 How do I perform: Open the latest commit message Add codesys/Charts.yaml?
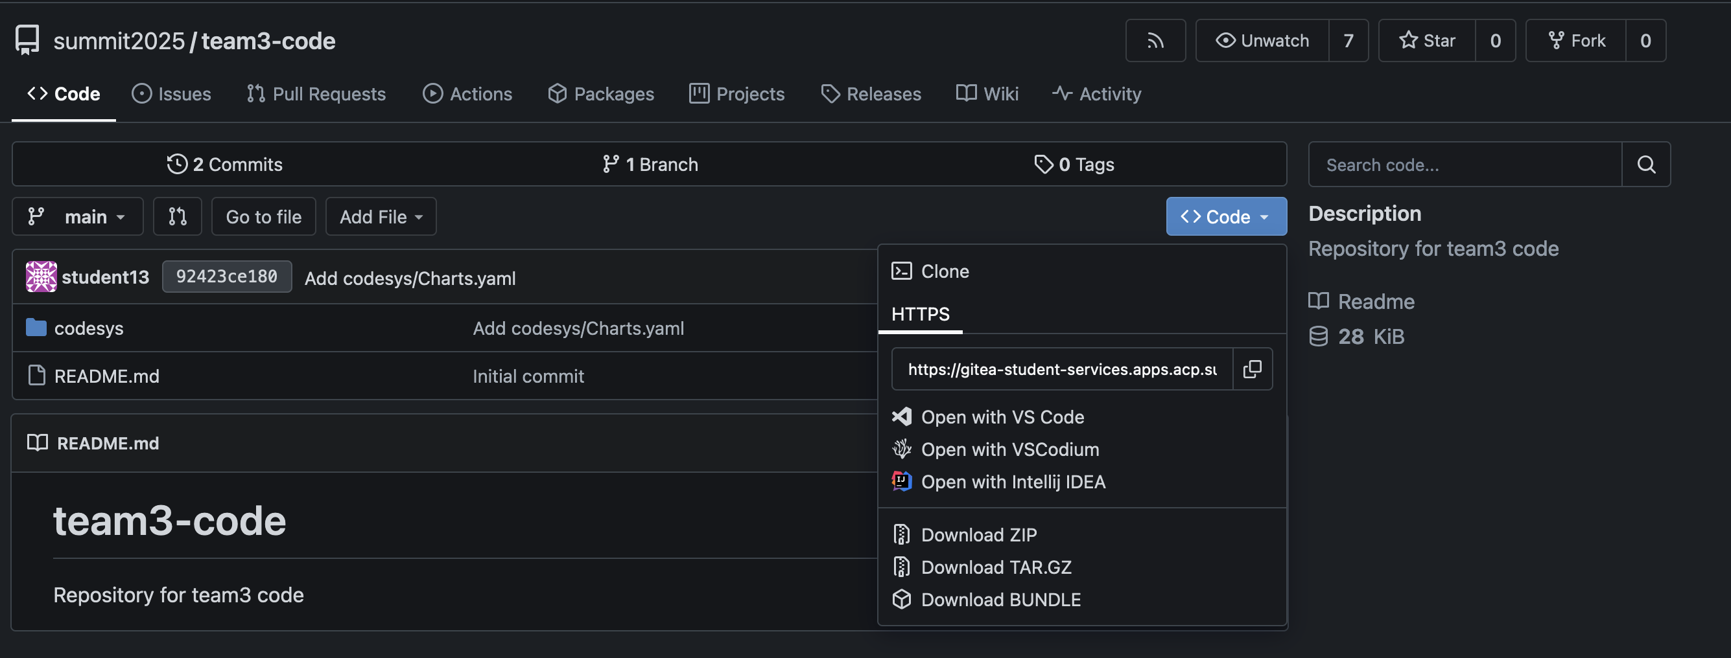410,278
